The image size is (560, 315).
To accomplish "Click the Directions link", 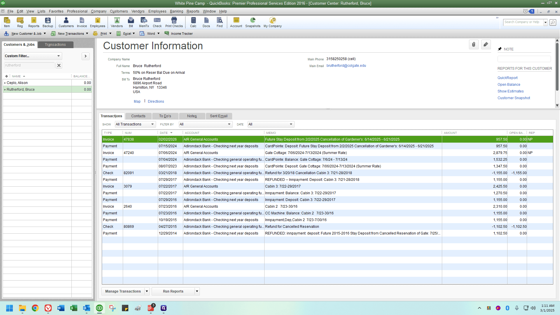I will (156, 101).
